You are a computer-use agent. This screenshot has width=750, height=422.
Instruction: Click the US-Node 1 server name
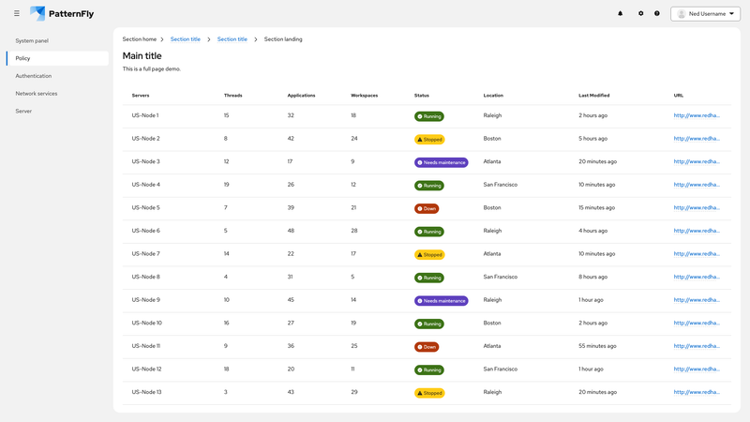pos(145,115)
